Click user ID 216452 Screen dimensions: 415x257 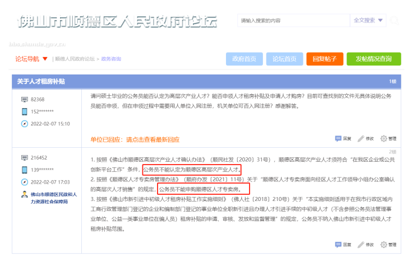[x=39, y=158]
